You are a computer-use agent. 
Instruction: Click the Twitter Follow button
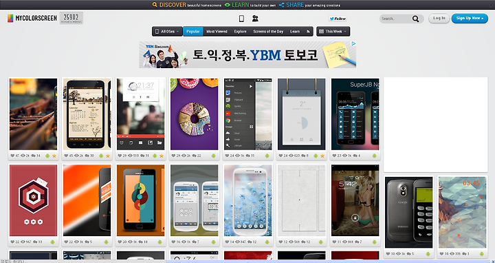(338, 19)
